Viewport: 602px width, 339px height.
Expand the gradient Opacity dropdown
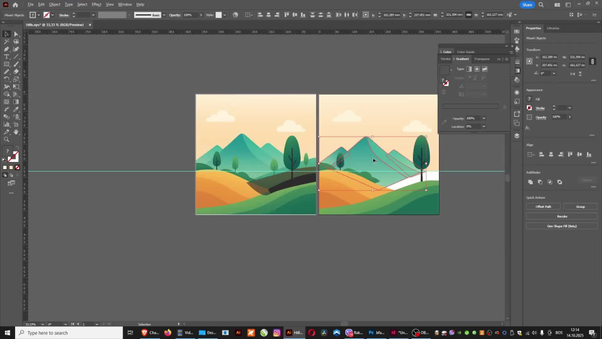(484, 118)
